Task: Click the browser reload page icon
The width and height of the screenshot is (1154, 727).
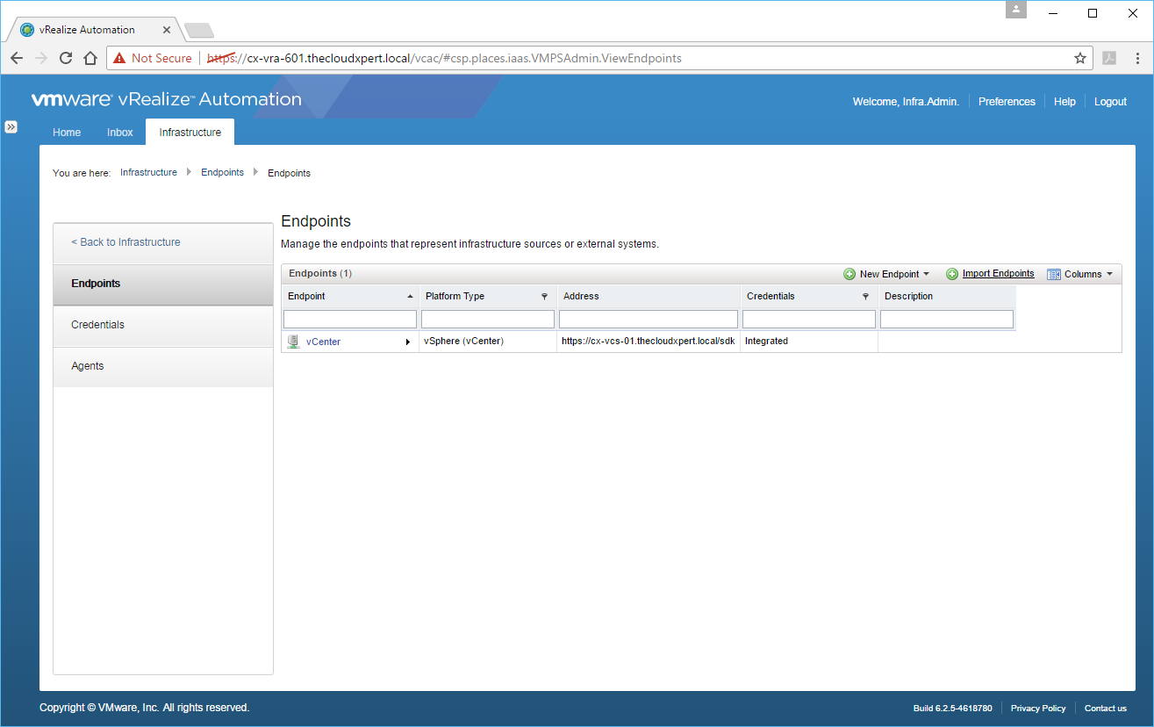Action: click(65, 58)
